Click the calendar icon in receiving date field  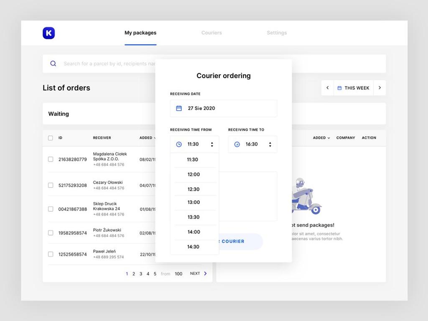[179, 108]
